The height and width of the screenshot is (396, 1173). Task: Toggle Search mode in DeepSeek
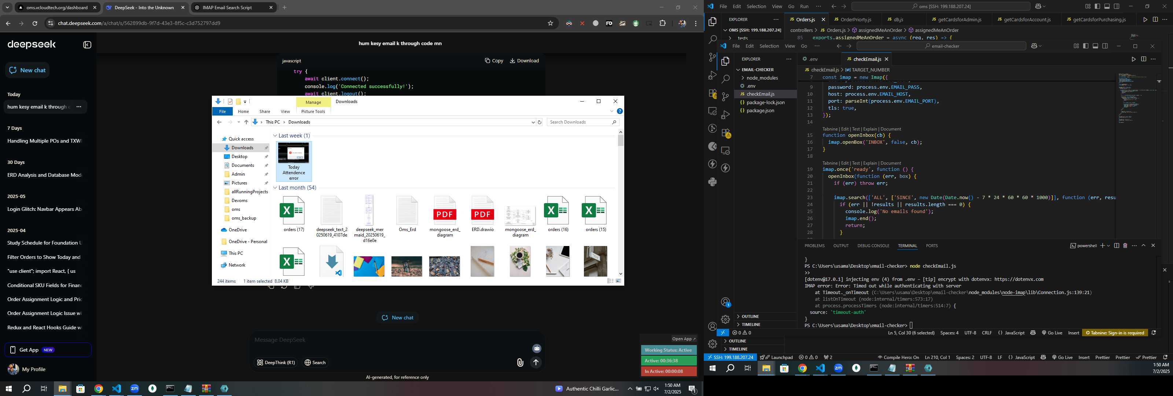click(315, 363)
